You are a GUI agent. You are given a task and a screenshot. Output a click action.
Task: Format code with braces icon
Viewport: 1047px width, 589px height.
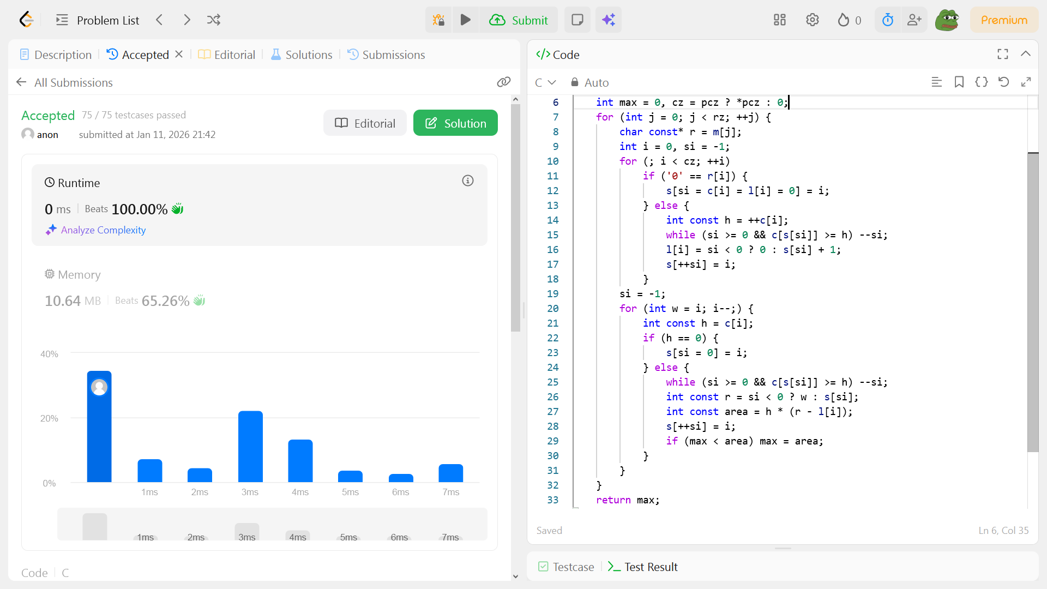981,82
